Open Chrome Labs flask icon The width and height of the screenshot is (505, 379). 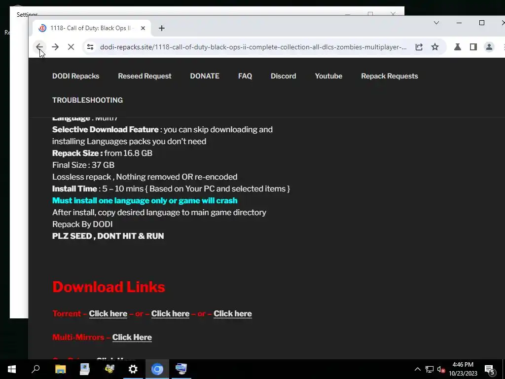tap(457, 47)
